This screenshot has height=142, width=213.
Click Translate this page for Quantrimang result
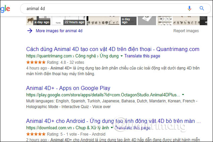(142, 56)
